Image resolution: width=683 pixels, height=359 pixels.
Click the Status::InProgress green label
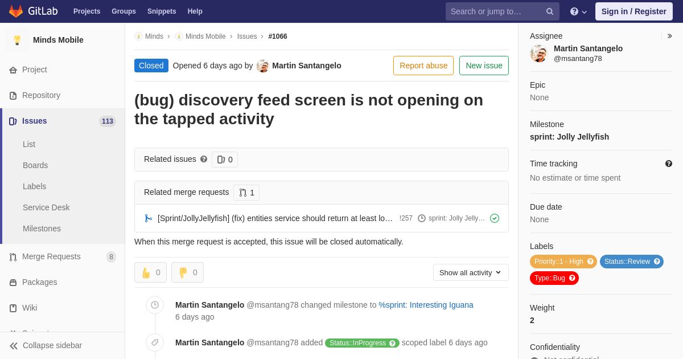pos(362,343)
